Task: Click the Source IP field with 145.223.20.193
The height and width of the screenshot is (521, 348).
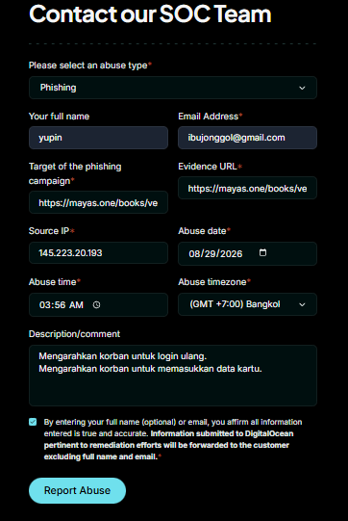Action: [x=98, y=253]
